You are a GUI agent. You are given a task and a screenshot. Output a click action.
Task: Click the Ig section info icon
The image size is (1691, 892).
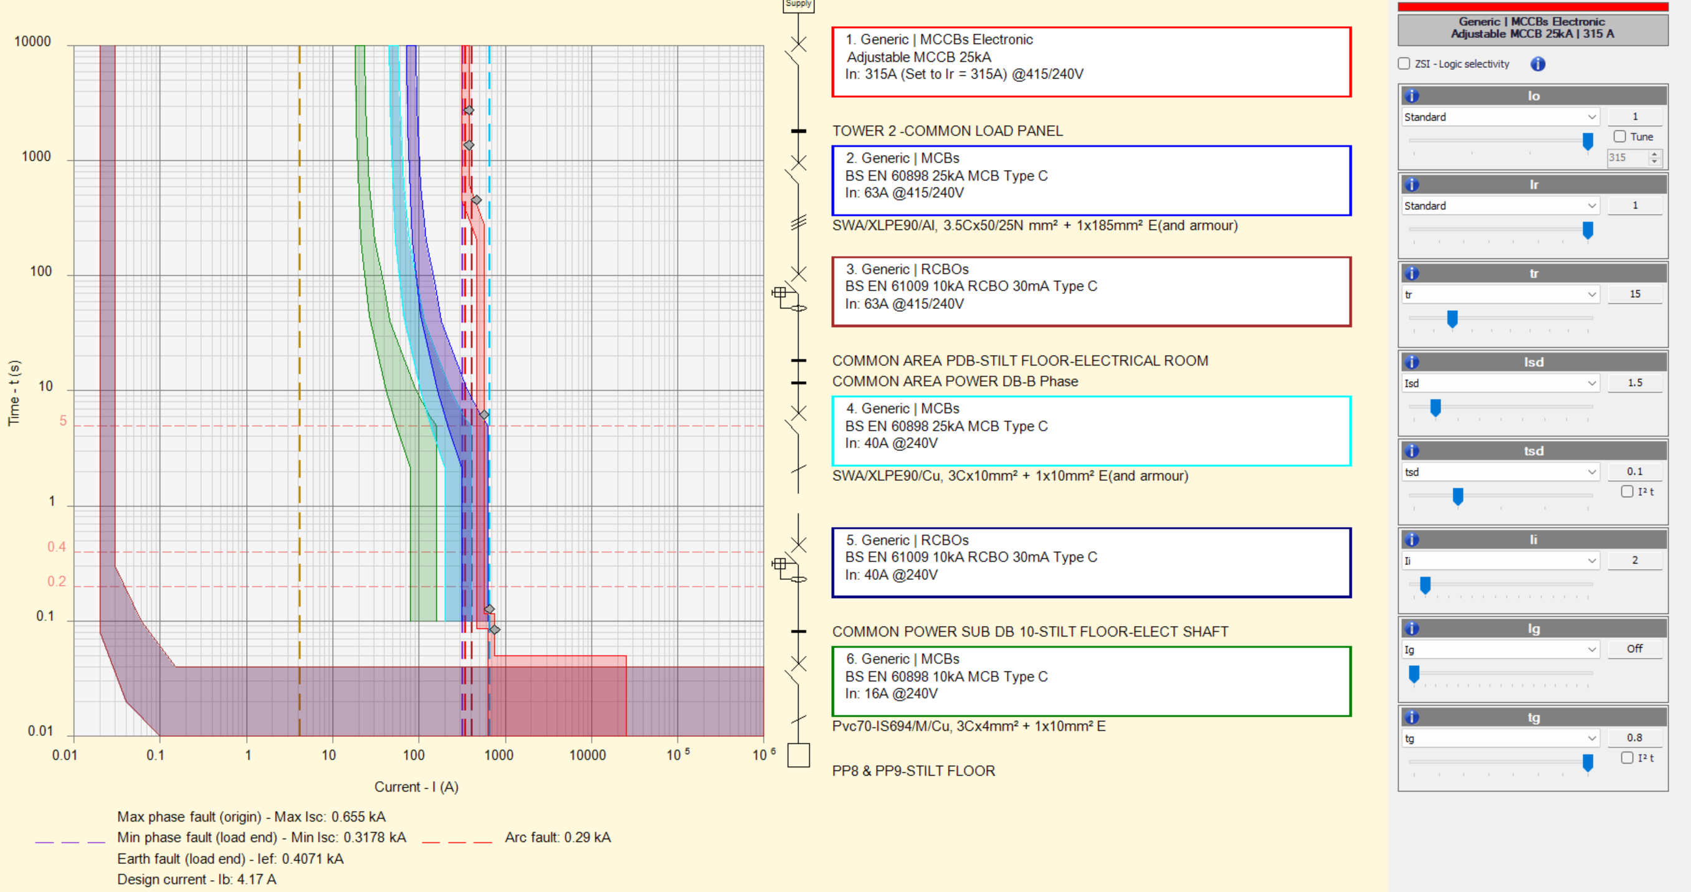click(1412, 628)
